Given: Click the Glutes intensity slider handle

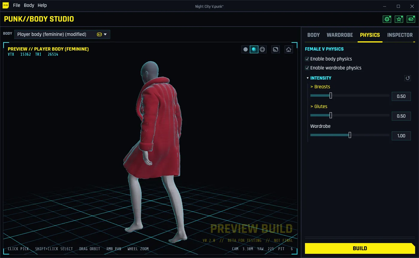Looking at the screenshot, I should coord(331,115).
